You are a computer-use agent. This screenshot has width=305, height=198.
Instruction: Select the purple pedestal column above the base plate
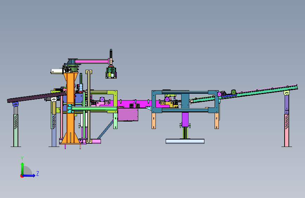pos(185,120)
